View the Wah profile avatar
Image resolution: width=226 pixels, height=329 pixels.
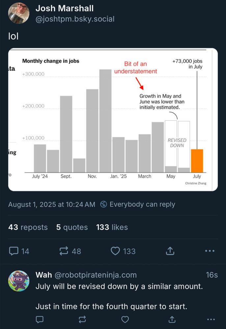(x=19, y=281)
